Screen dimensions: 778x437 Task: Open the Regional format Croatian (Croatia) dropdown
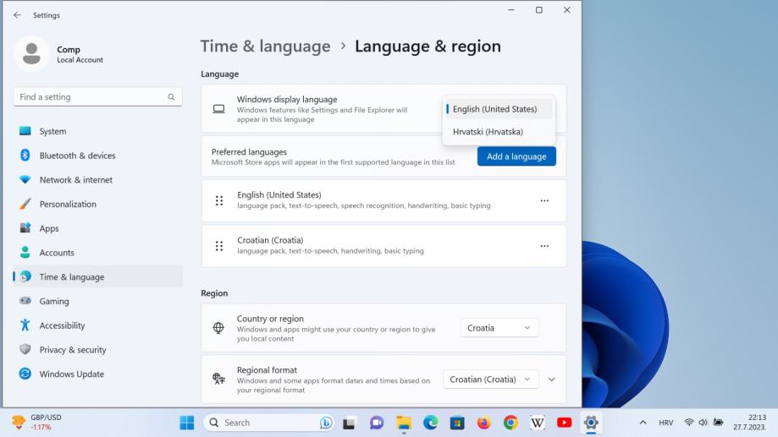click(490, 380)
